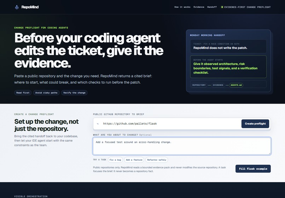Click the Public repositories only disclaimer text
The image size is (285, 198).
click(x=159, y=169)
